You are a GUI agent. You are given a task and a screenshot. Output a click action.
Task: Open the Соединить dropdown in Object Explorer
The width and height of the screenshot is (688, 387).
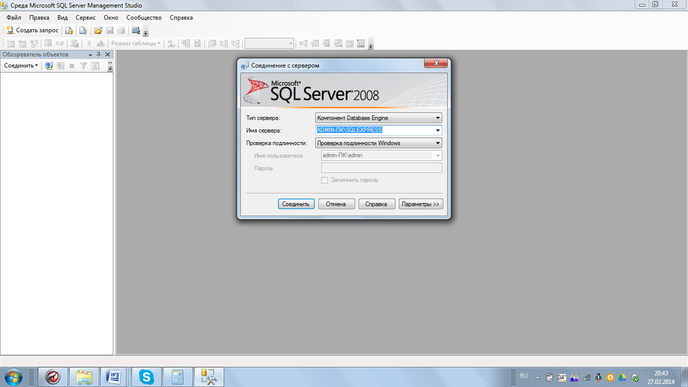(21, 66)
